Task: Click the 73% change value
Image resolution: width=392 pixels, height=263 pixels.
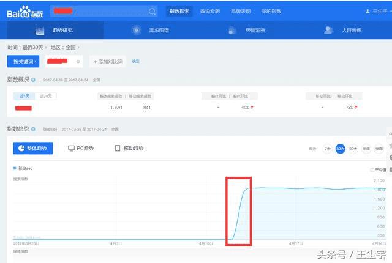Action: point(349,107)
